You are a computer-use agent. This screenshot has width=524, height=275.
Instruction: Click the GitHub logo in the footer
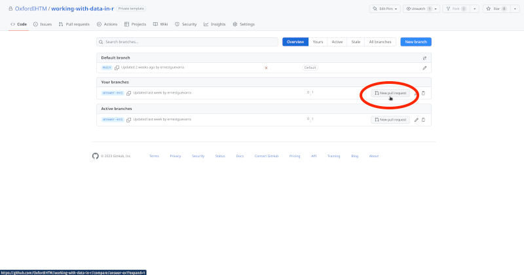point(95,156)
